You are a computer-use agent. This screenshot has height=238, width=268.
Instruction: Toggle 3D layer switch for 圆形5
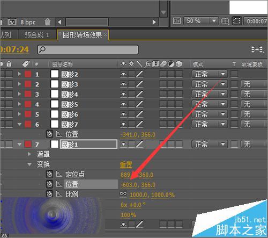point(179,104)
